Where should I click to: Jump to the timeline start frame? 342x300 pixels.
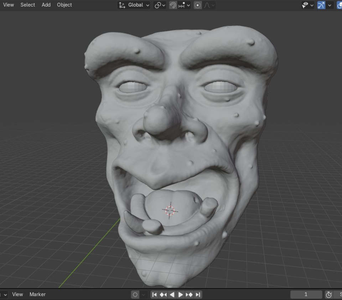point(155,295)
